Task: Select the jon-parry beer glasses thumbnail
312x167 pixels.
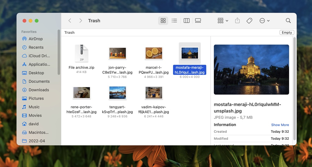Action: pyautogui.click(x=118, y=53)
